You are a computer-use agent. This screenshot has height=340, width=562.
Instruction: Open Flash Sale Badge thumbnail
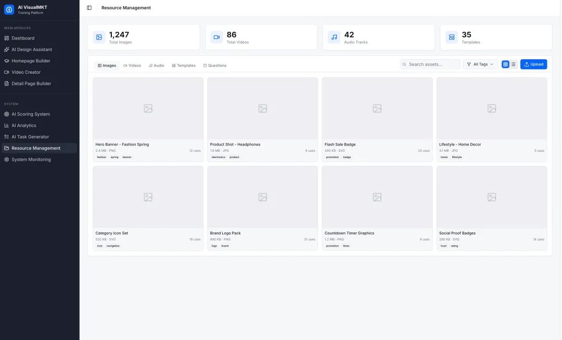(377, 109)
